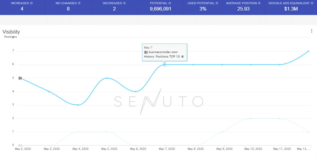Click the May 5 peak at position 5

(107, 78)
